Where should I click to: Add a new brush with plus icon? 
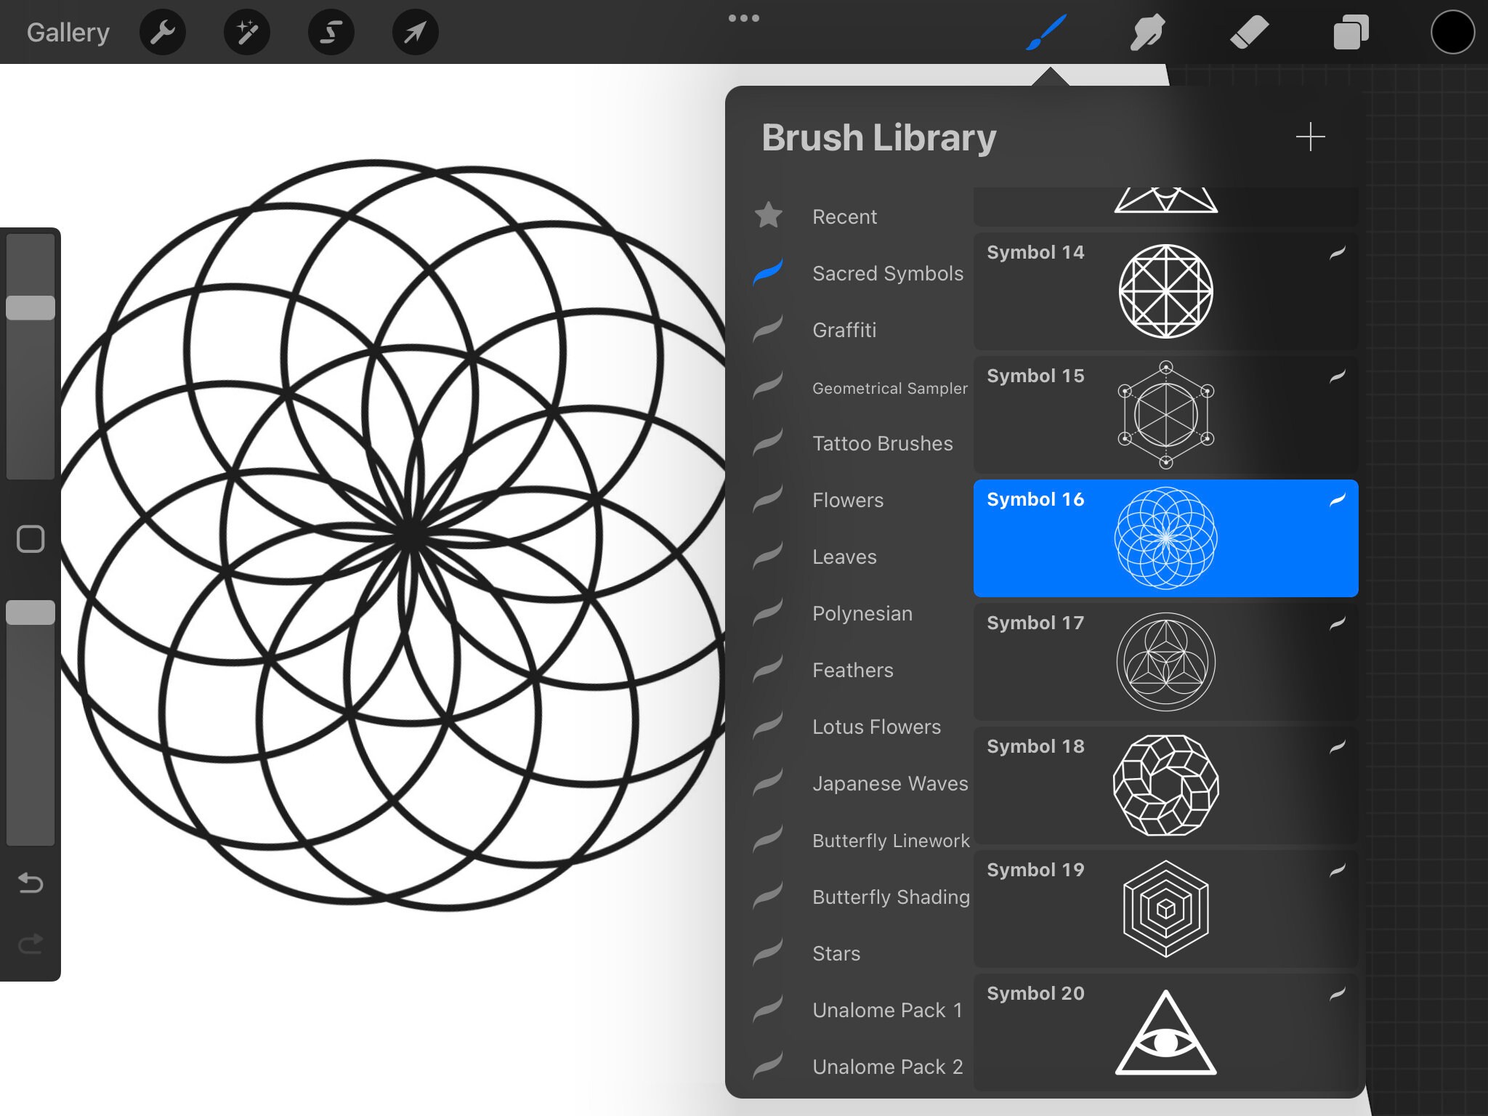point(1311,137)
